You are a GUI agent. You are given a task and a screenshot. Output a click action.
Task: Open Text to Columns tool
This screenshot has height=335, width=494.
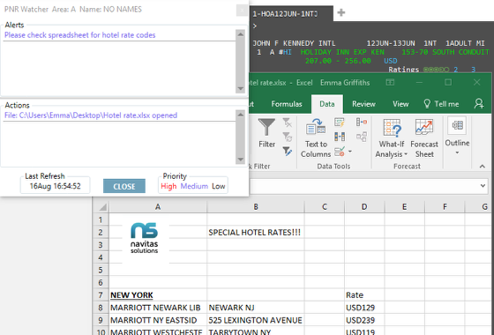pyautogui.click(x=316, y=138)
